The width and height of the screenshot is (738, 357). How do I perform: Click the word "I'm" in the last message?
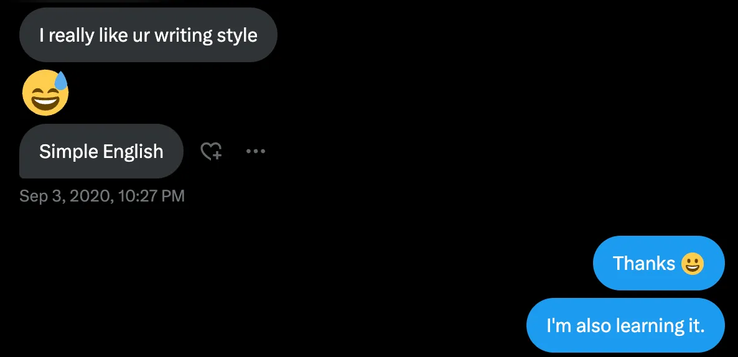pyautogui.click(x=559, y=325)
